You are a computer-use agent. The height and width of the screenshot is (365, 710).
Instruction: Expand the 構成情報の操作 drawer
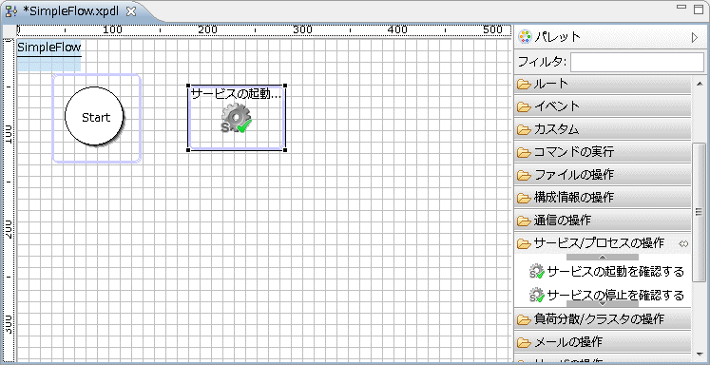603,198
